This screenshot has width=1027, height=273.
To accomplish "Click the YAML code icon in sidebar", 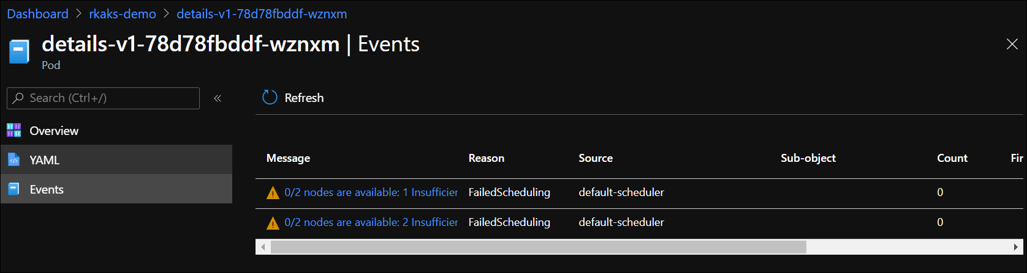I will [x=14, y=160].
